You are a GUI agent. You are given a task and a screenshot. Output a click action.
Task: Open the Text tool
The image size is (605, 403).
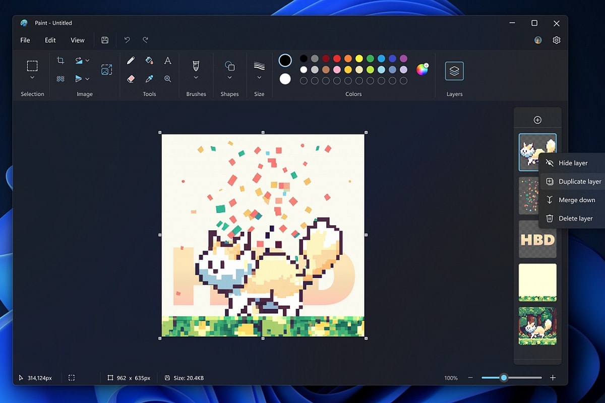(168, 60)
